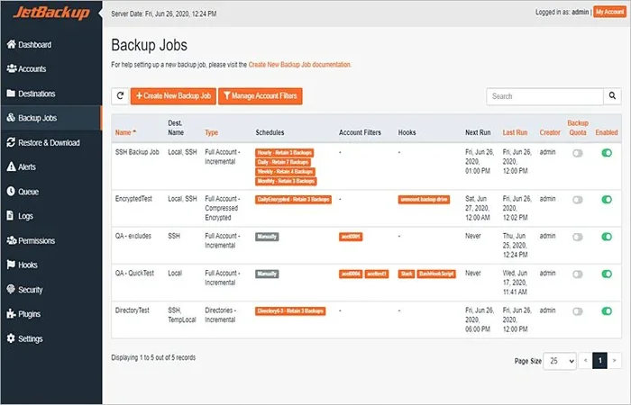Open the Alerts section
Screen dimensions: 631x405
tap(27, 166)
